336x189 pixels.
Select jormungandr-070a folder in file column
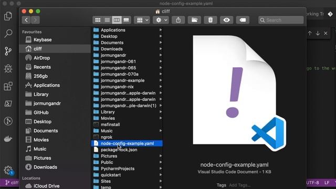pos(127,74)
